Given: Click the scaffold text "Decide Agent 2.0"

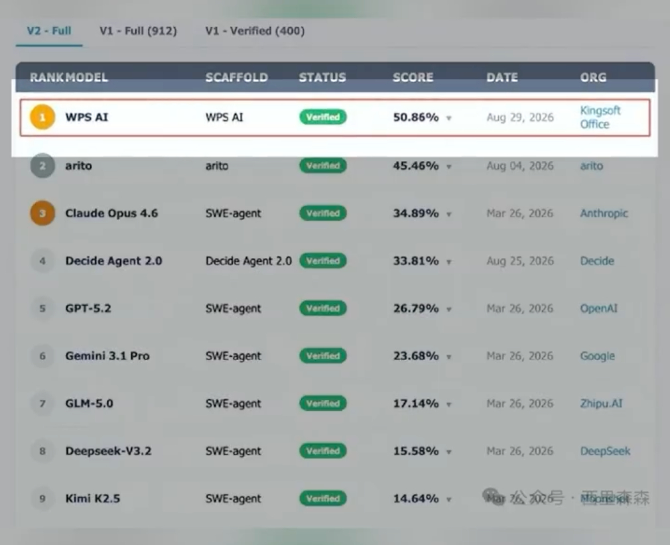Looking at the screenshot, I should 248,261.
